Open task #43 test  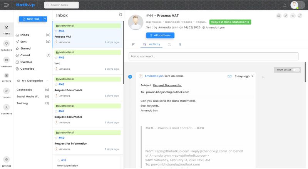point(88,61)
